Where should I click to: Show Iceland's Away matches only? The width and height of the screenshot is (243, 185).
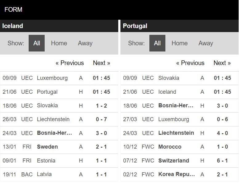click(x=85, y=43)
